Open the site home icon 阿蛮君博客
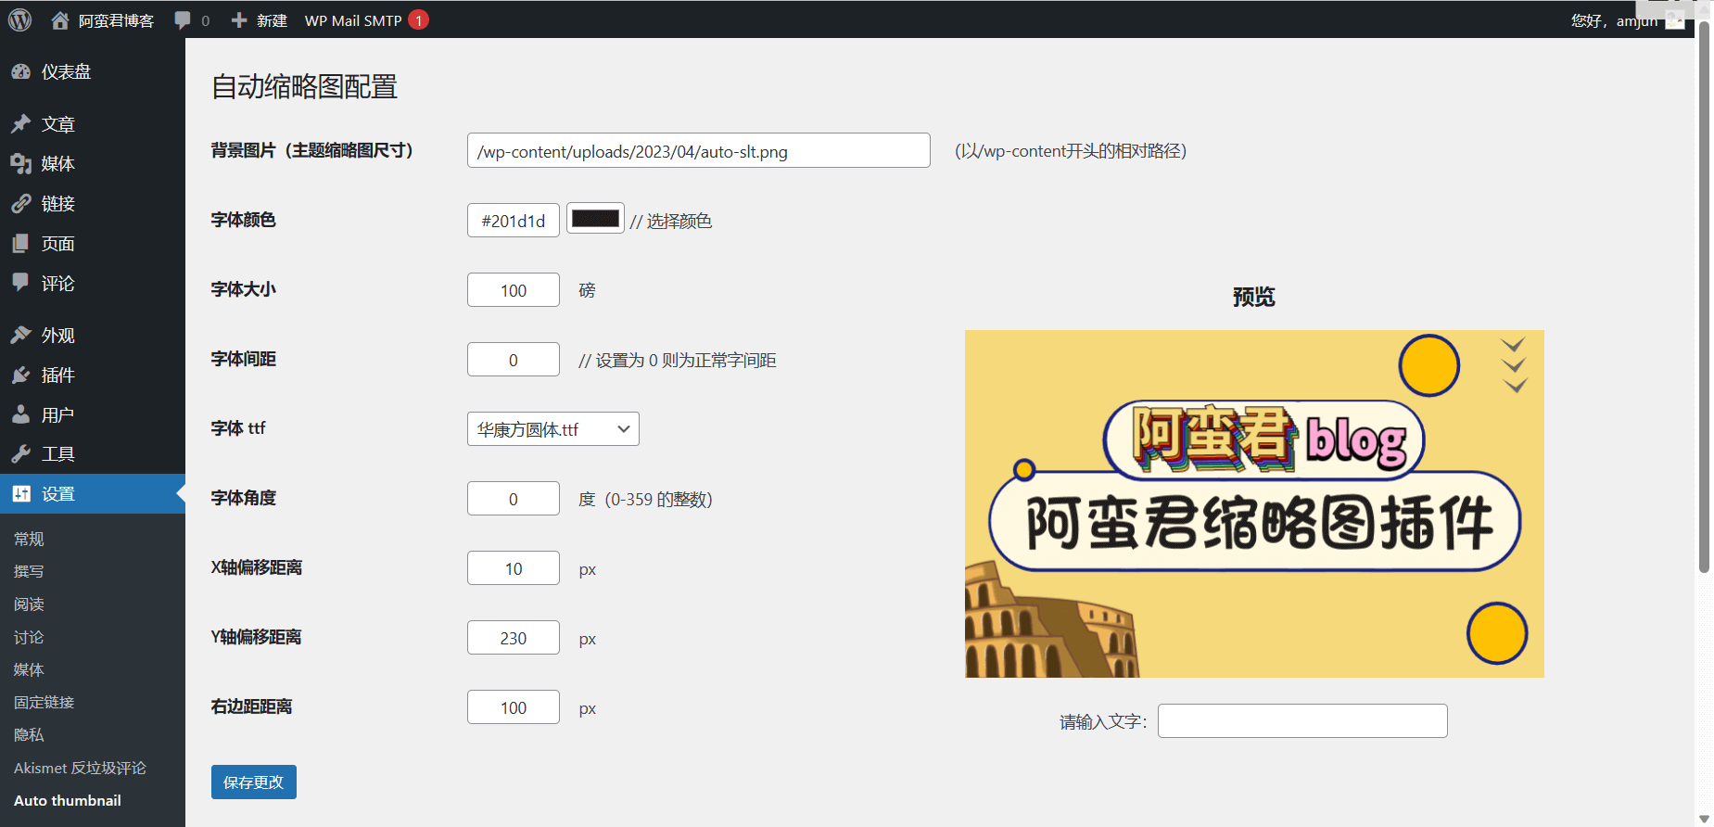 tap(60, 20)
